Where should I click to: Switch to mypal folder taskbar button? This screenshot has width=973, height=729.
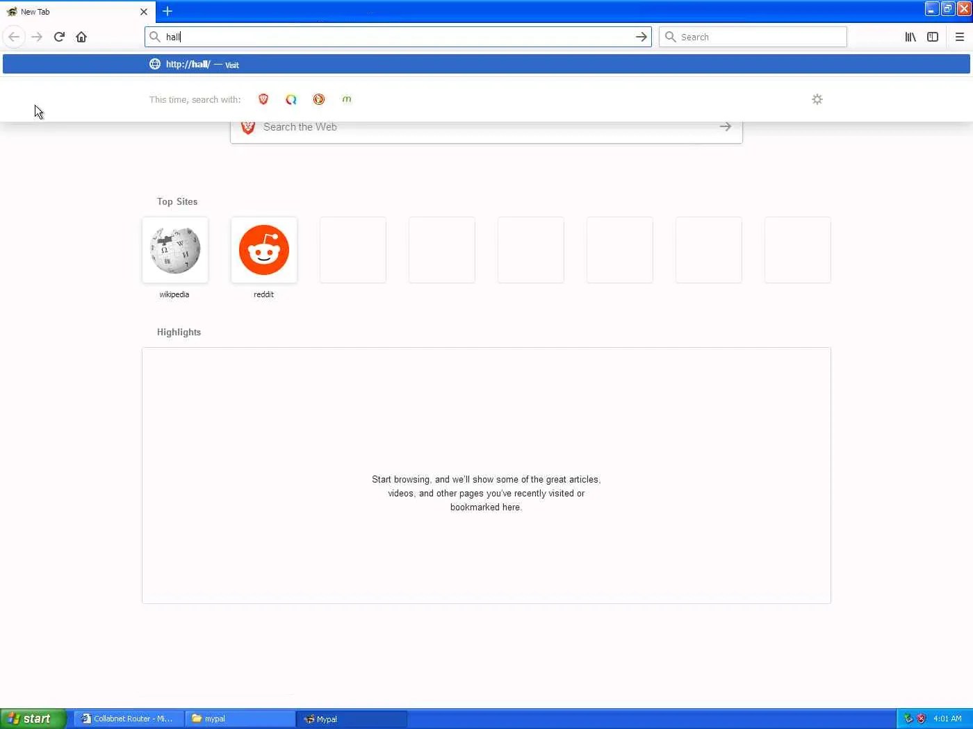240,719
